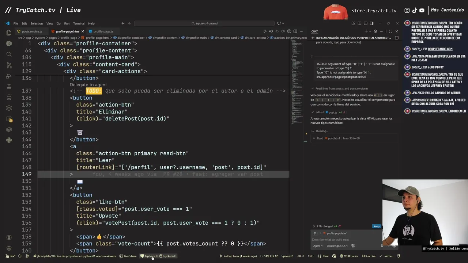
Task: Click the Configure Tools icon in chat input
Action: (353, 246)
